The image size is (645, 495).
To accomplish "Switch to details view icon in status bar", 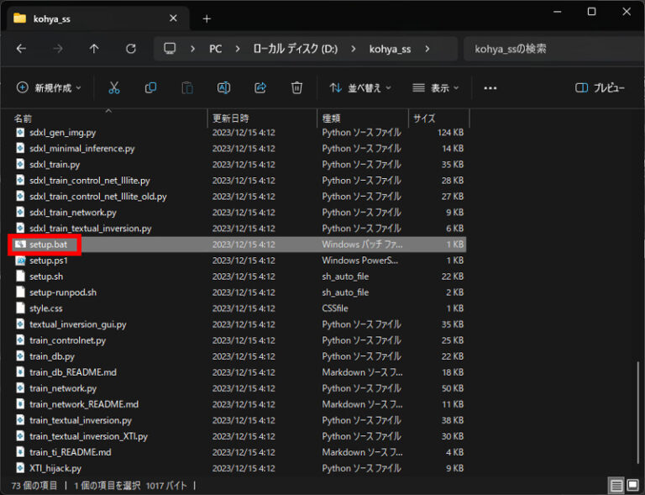I will coord(616,485).
